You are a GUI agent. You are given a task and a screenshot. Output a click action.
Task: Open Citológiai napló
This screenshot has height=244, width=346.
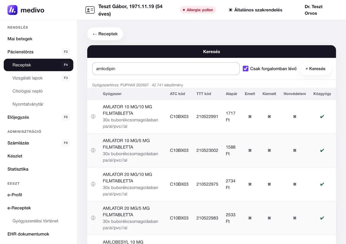(38, 91)
